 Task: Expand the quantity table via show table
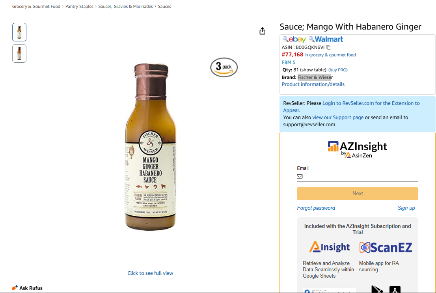coord(313,70)
